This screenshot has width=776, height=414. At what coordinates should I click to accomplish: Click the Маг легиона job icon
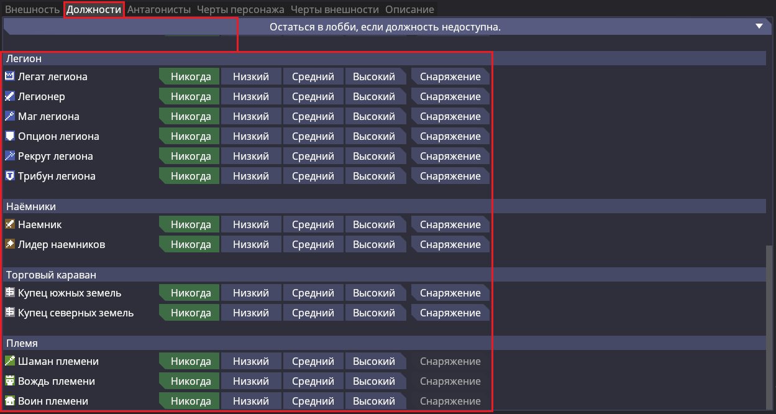pyautogui.click(x=10, y=116)
